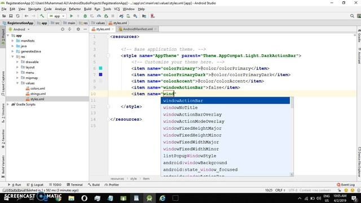Open the Terminal tool window
Screen dimensions: 361x203
[74, 184]
